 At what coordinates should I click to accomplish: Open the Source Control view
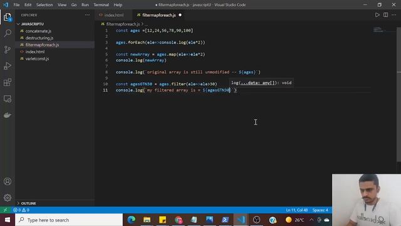(x=8, y=50)
